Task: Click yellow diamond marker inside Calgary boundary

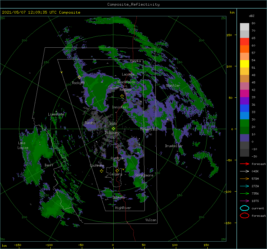Action: click(117, 171)
